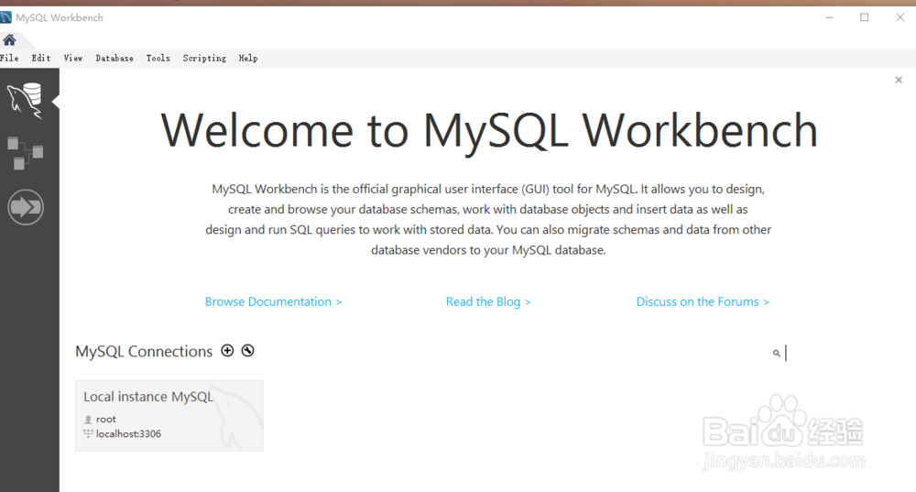Open the Local instance MySQL connection tile
The height and width of the screenshot is (492, 916).
169,415
